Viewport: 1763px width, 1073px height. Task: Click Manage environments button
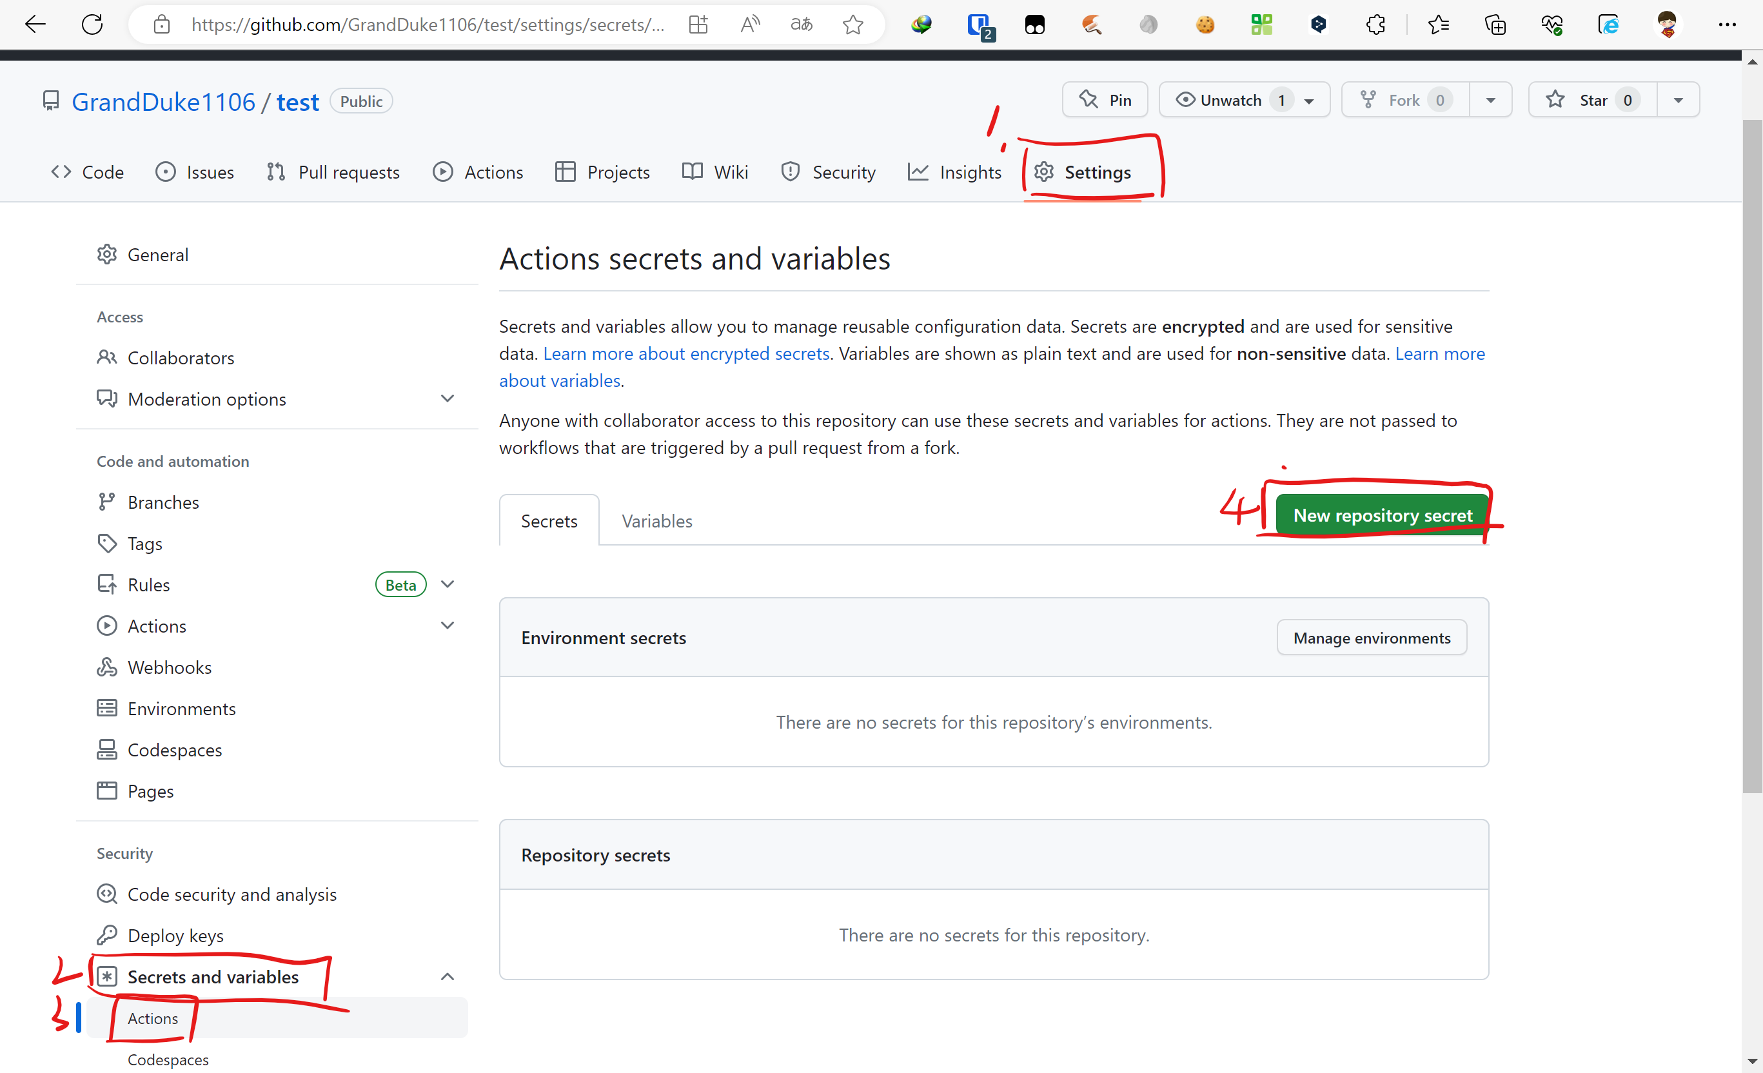1373,637
